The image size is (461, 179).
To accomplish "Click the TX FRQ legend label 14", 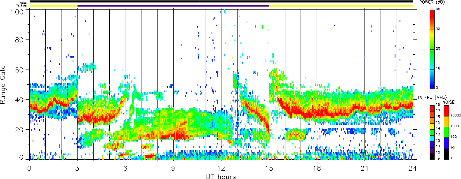I will click(437, 128).
